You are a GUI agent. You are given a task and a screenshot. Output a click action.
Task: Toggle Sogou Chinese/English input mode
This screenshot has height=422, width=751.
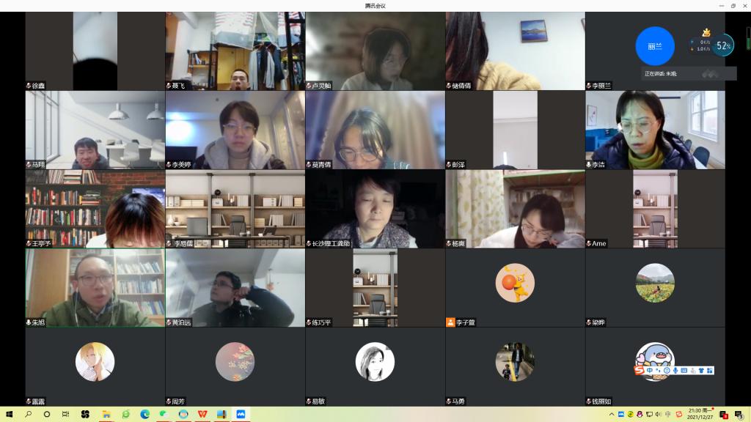coord(649,371)
